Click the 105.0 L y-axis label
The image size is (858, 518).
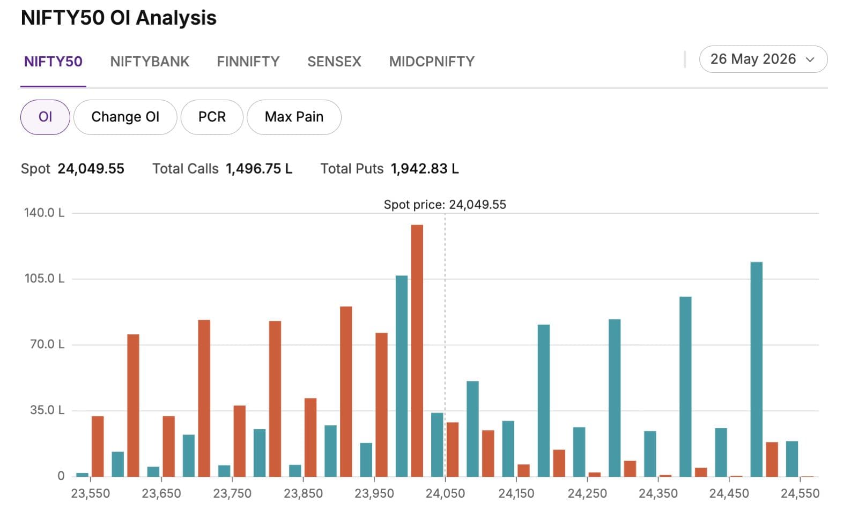(x=44, y=279)
